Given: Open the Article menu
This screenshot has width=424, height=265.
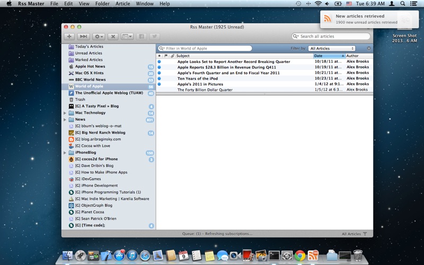Looking at the screenshot, I should [x=123, y=4].
